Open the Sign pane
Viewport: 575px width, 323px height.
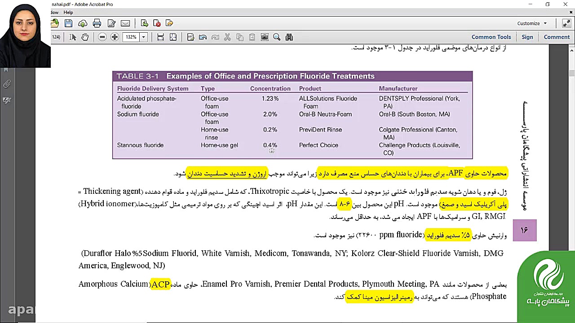click(527, 37)
